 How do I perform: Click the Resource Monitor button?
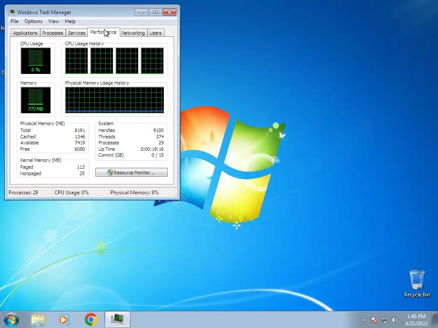[131, 173]
